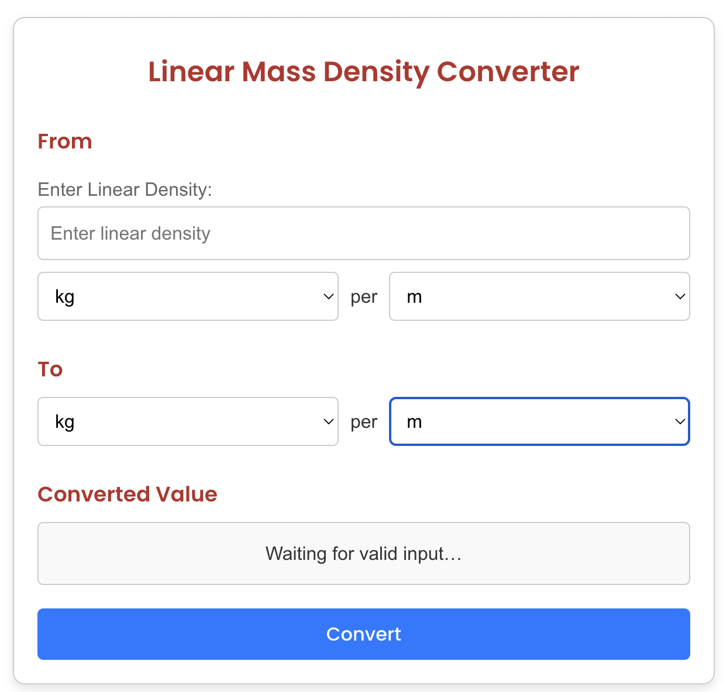
Task: Click the From section heading
Action: [64, 141]
